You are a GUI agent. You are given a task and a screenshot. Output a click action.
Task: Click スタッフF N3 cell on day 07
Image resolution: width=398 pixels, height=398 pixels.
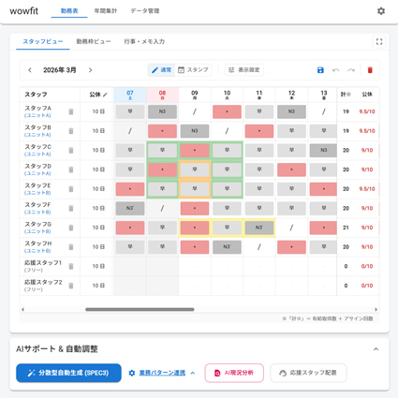tap(130, 208)
